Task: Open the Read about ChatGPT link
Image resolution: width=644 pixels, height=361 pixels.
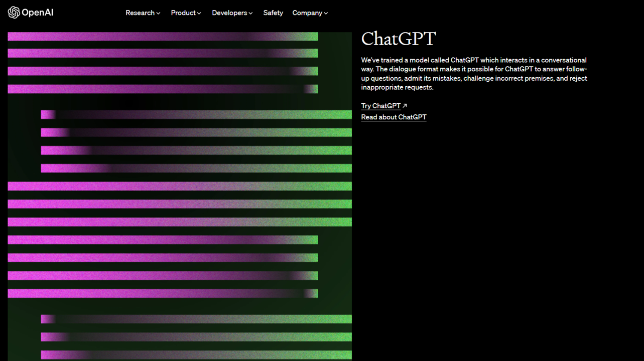Action: pyautogui.click(x=394, y=117)
